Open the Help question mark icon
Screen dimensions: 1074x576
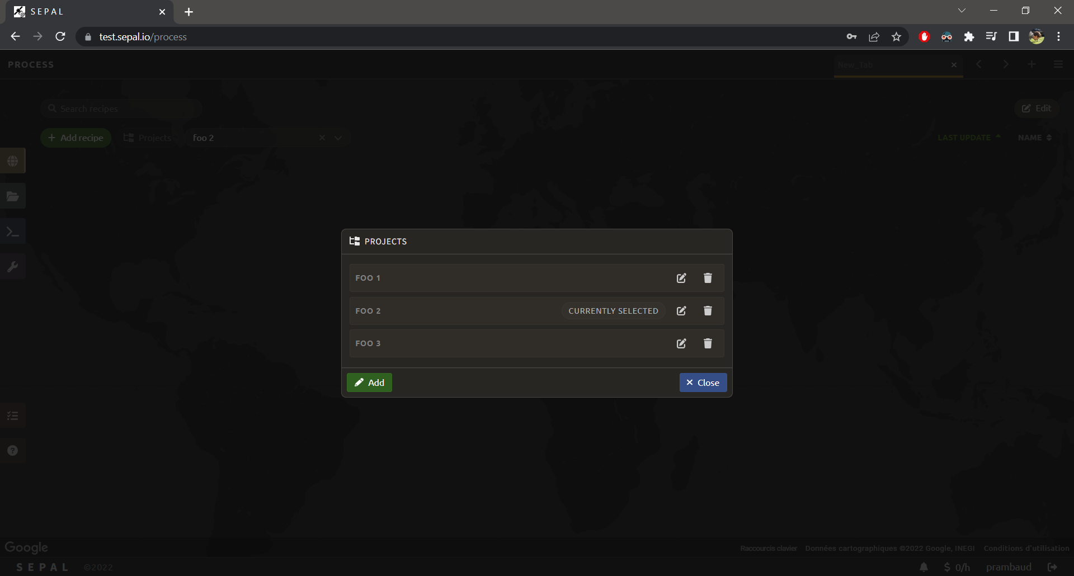click(x=13, y=451)
